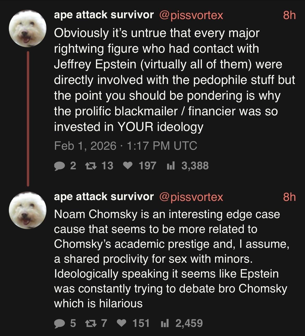Image resolution: width=305 pixels, height=336 pixels.
Task: Like the Noam Chomsky tweet
Action: point(121,323)
